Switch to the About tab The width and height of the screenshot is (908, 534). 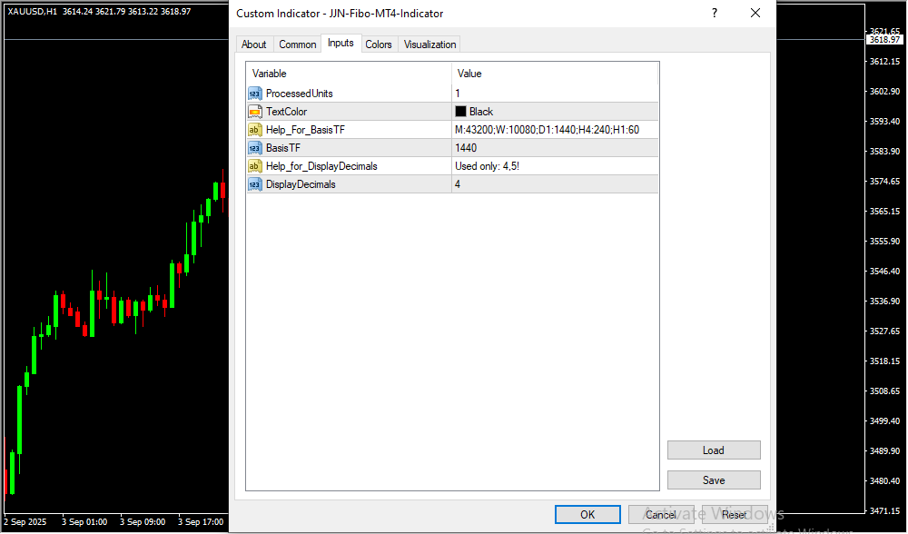(x=254, y=44)
